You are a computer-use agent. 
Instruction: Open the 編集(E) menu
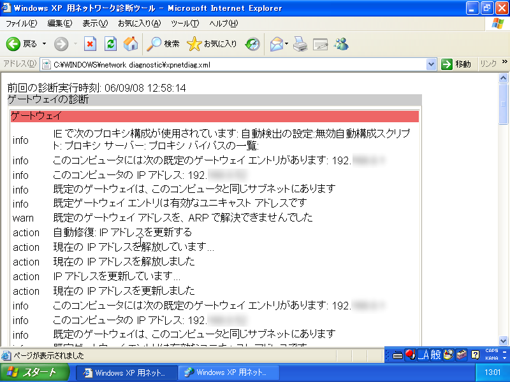point(60,24)
